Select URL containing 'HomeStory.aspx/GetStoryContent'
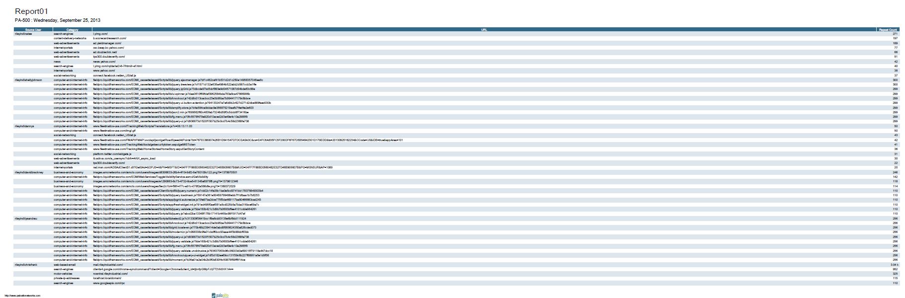This screenshot has height=298, width=905. click(149, 149)
